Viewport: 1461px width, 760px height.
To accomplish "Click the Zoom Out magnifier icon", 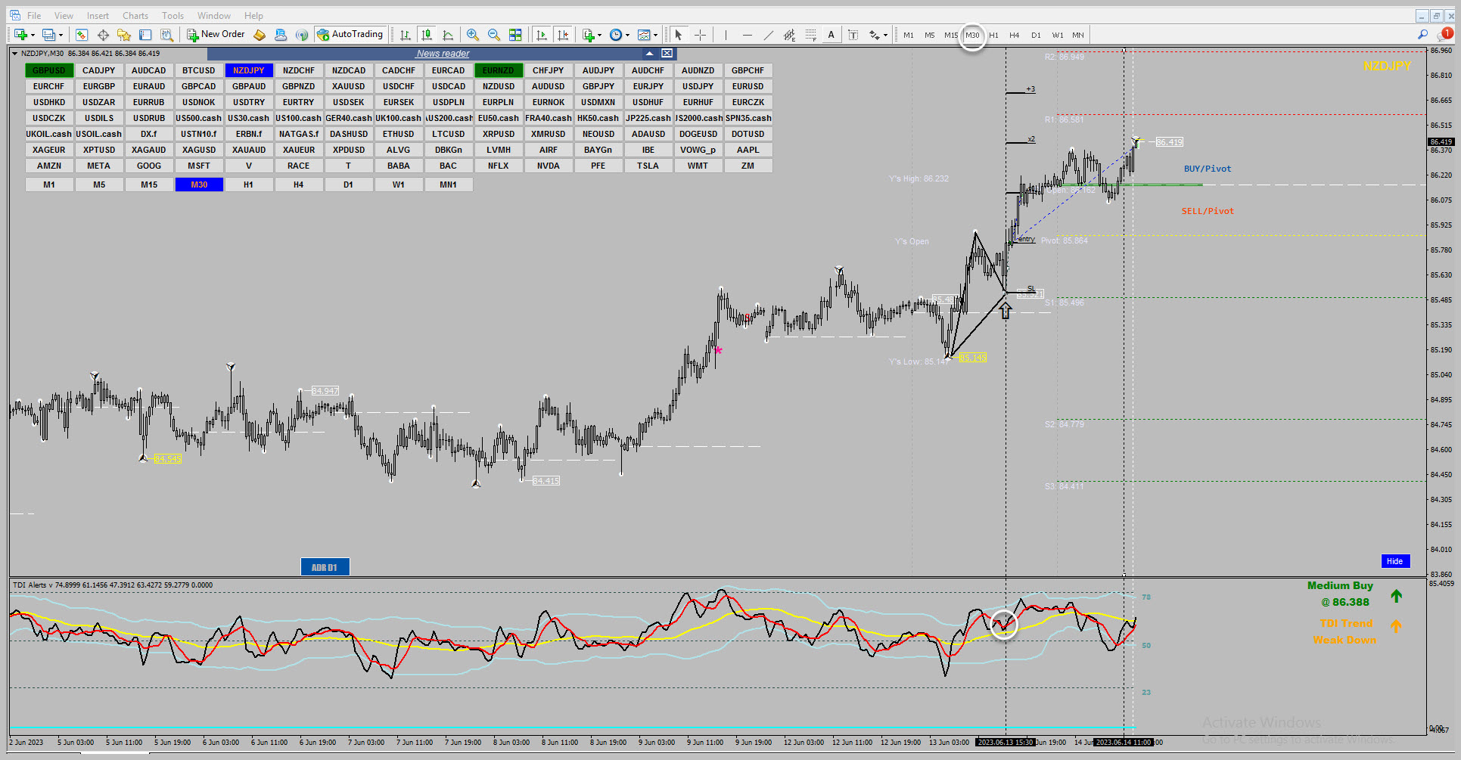I will [494, 35].
